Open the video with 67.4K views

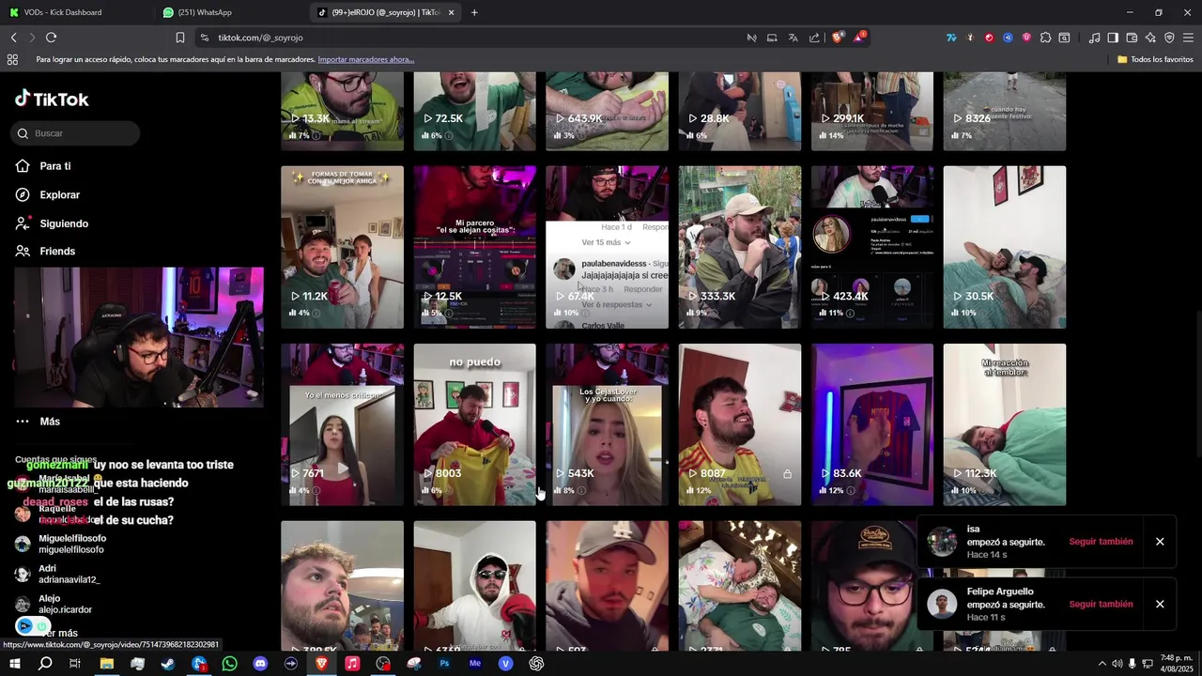tap(607, 247)
